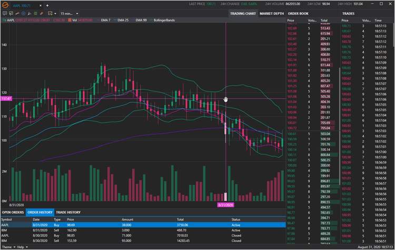Open the 15 min interval dropdown

coord(69,14)
